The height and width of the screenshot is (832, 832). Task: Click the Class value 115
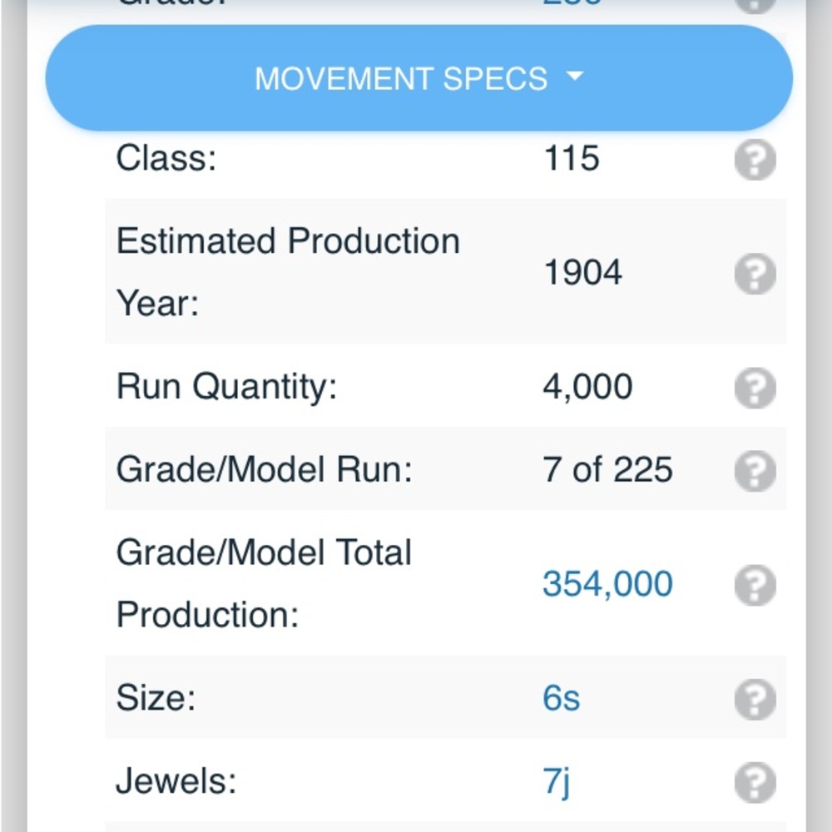(571, 158)
